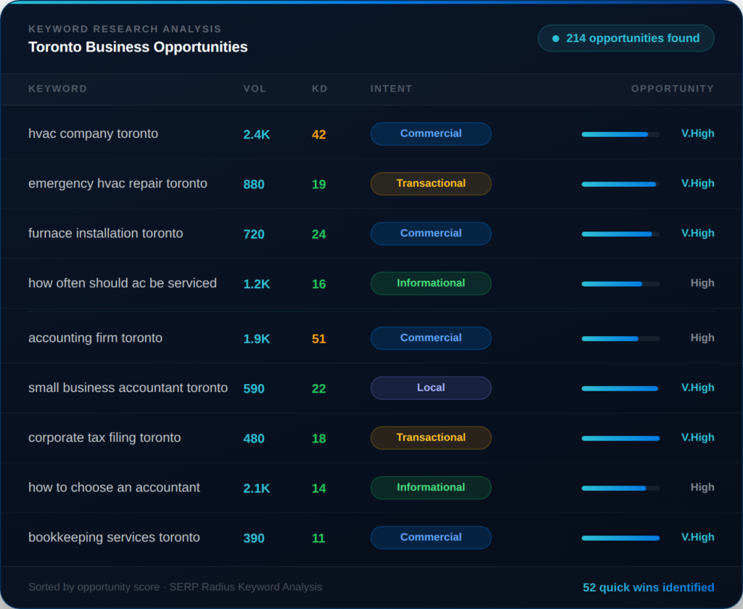The image size is (743, 609).
Task: Click the KD value 19
Action: pos(319,184)
